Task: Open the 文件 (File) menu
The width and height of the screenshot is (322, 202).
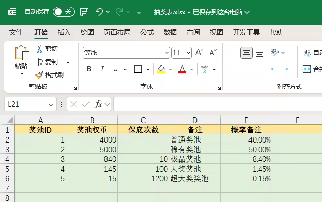Action: tap(16, 32)
